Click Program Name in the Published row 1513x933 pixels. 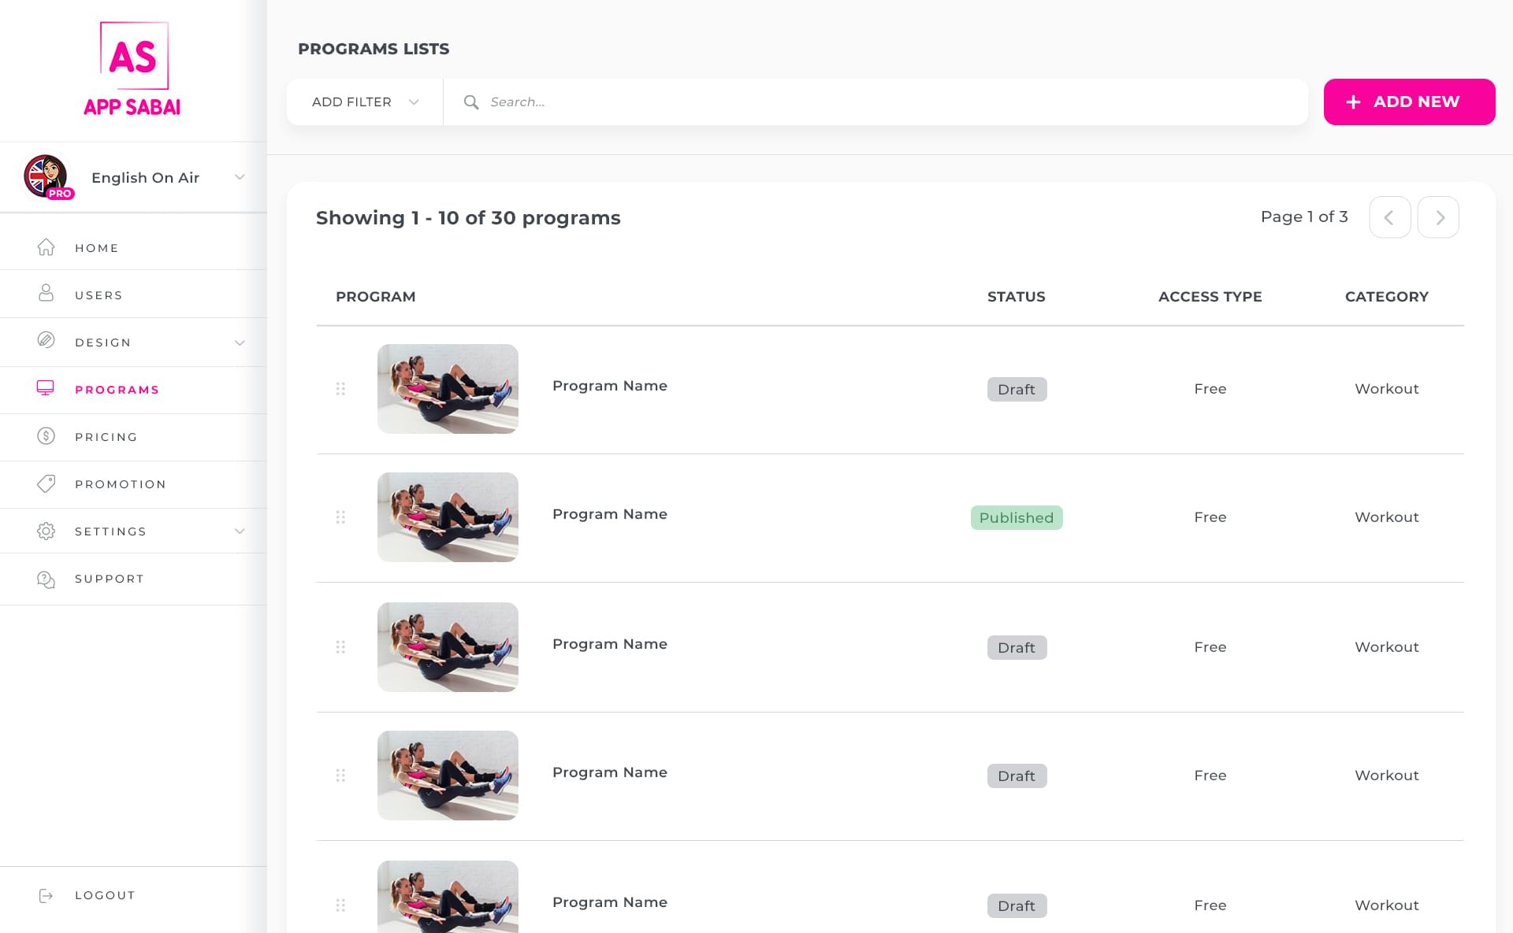point(609,514)
